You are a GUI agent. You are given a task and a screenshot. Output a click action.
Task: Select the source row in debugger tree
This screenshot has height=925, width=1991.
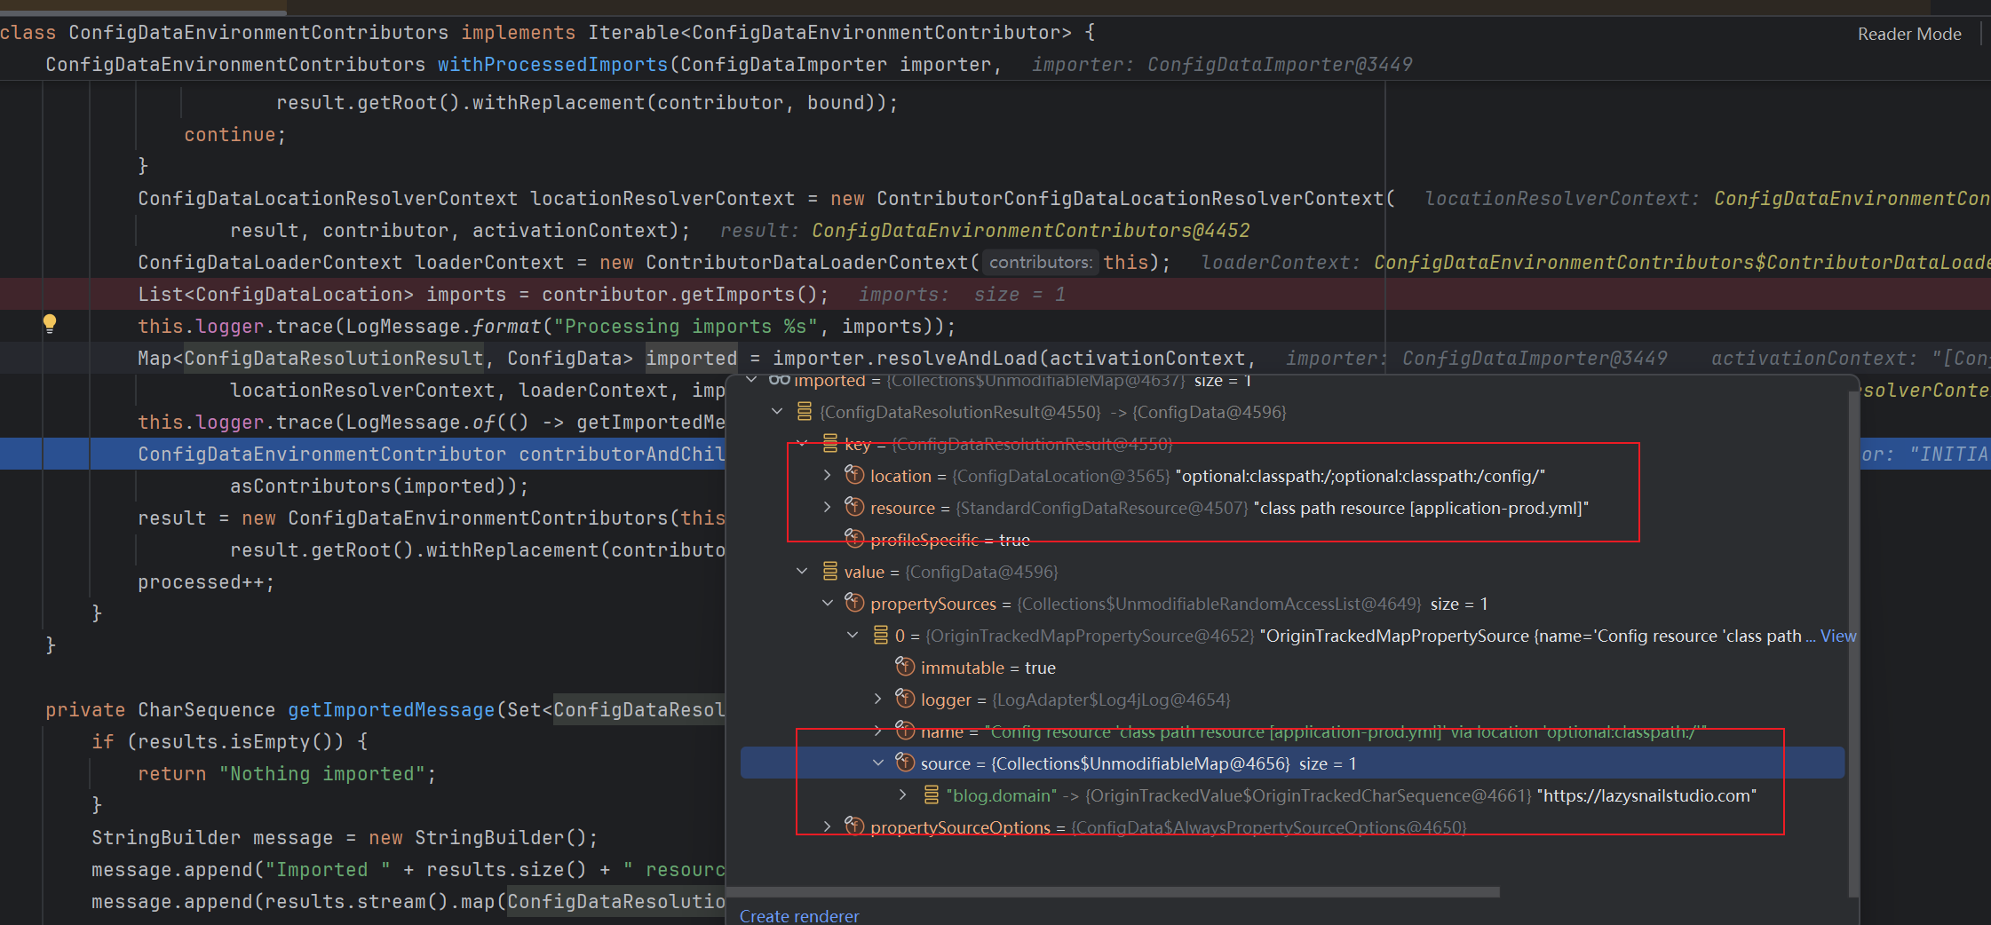coord(1292,763)
